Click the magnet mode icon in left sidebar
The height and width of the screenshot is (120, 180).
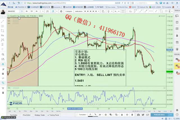tap(3, 64)
